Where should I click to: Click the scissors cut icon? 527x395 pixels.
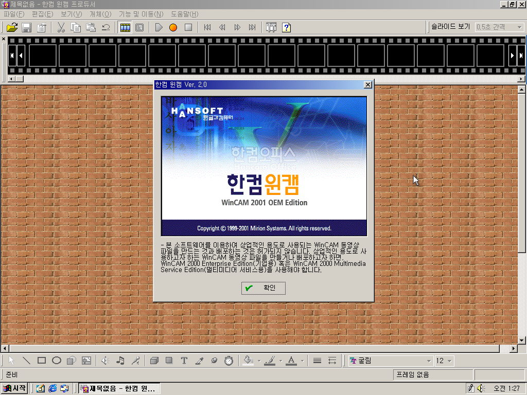pyautogui.click(x=61, y=27)
